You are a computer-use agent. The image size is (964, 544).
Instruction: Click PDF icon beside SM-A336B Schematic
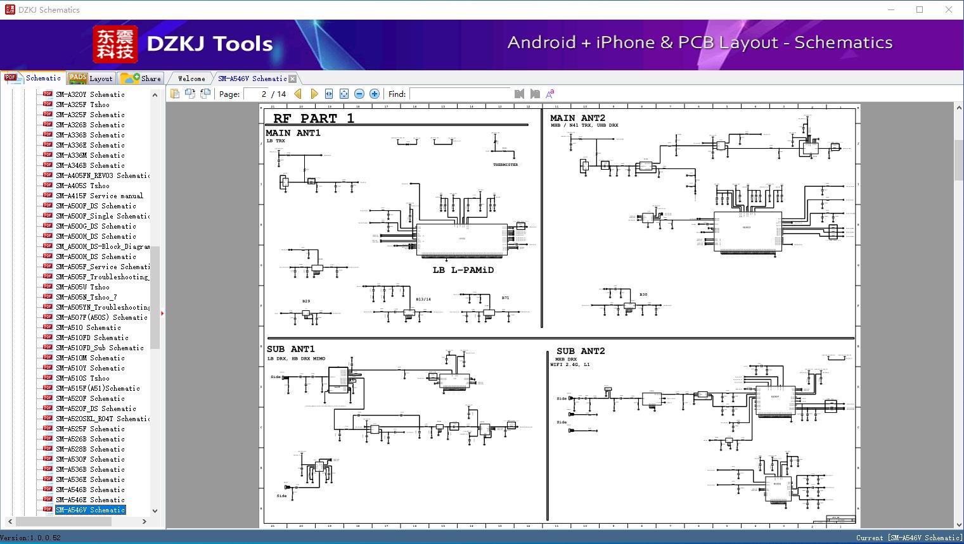tap(48, 134)
